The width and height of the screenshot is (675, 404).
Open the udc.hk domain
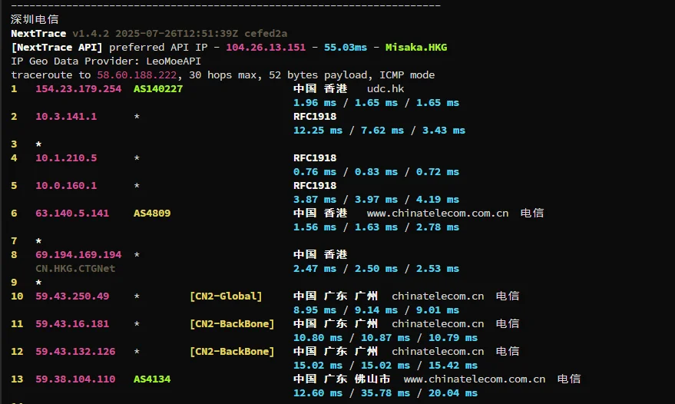point(385,89)
